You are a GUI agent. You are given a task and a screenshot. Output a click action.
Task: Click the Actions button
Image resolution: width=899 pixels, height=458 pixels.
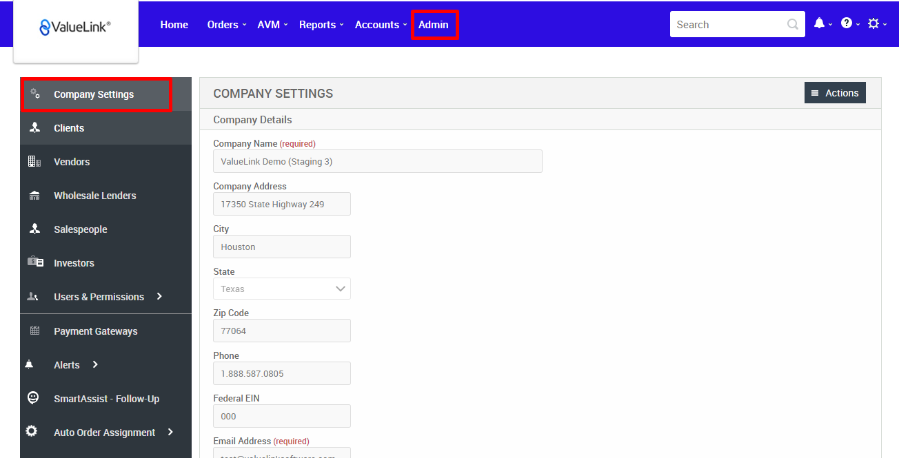[835, 92]
